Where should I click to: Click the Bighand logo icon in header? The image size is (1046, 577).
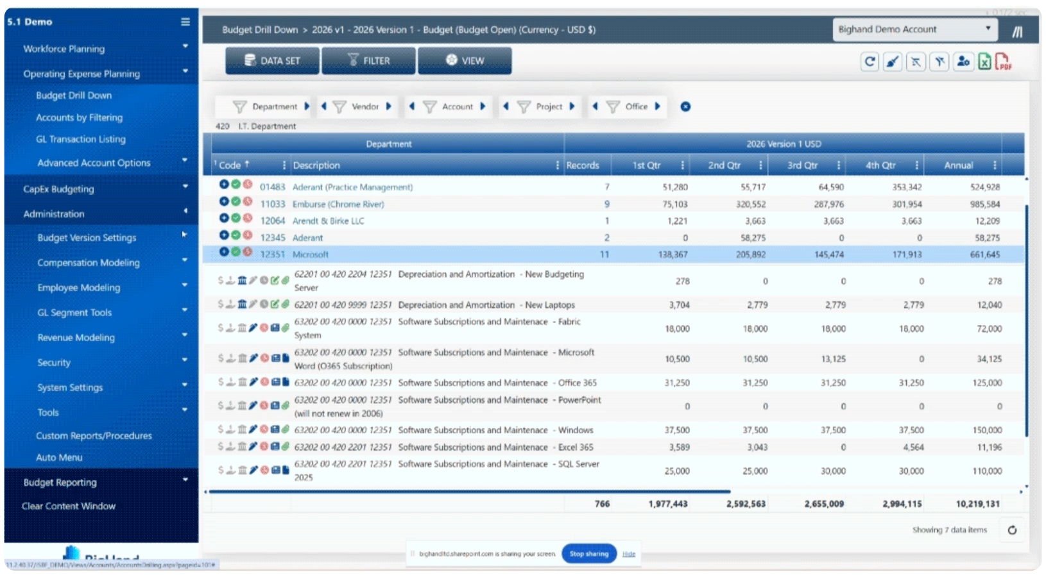click(1017, 31)
